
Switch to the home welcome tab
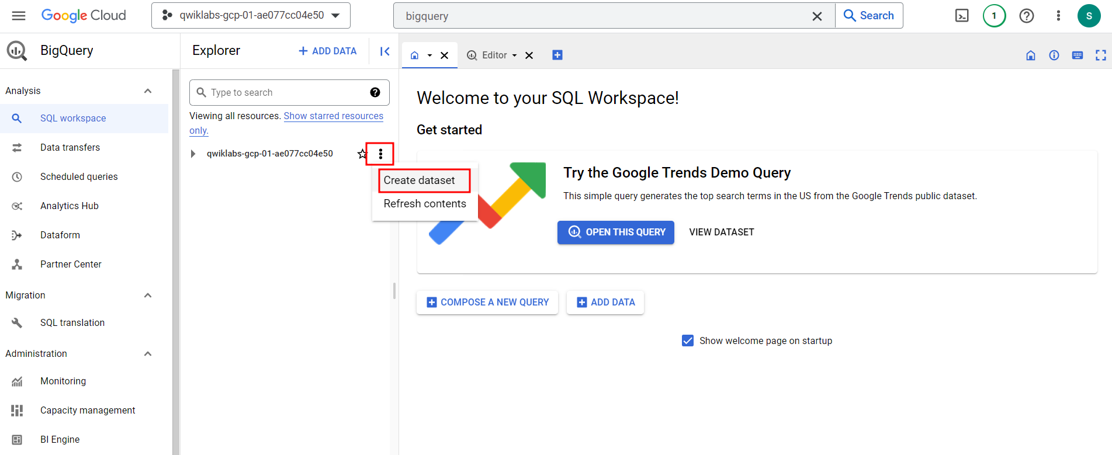(414, 55)
